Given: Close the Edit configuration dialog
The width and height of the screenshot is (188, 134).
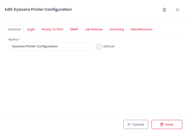Looking at the screenshot, I should point(177,10).
